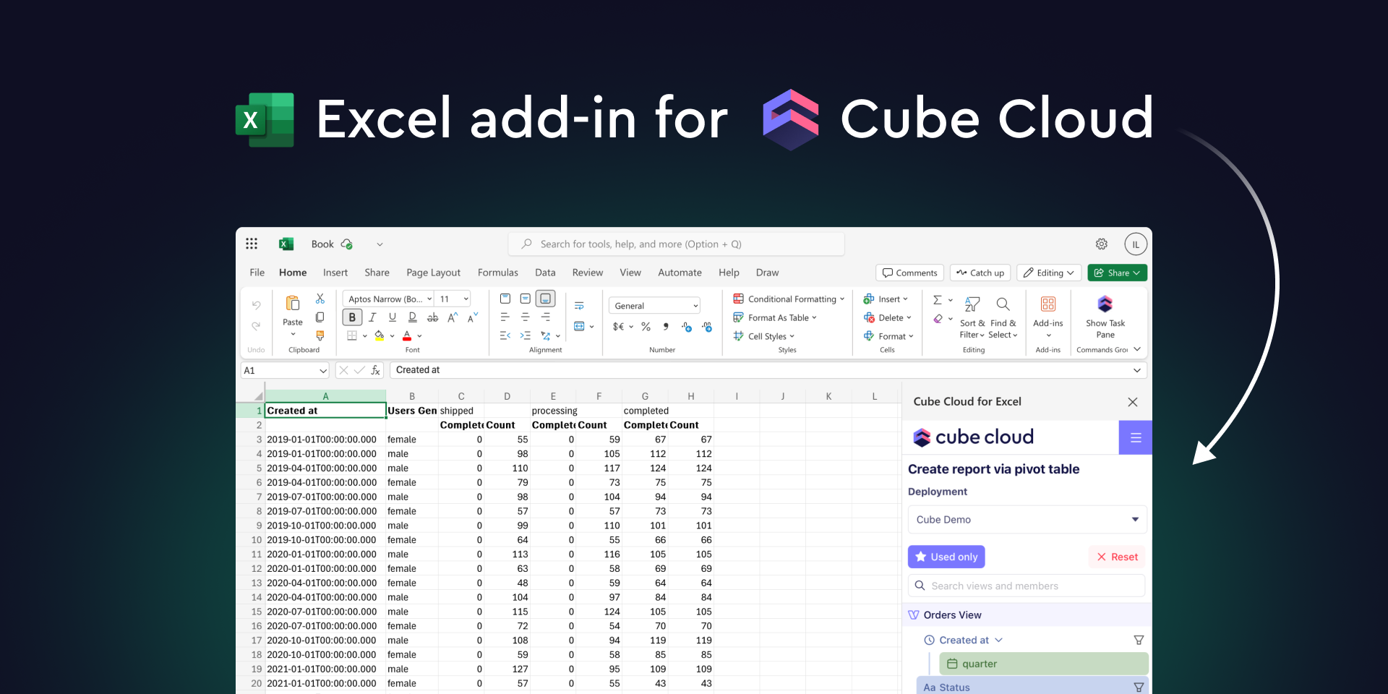1388x694 pixels.
Task: Click the Percent Style icon
Action: (646, 327)
